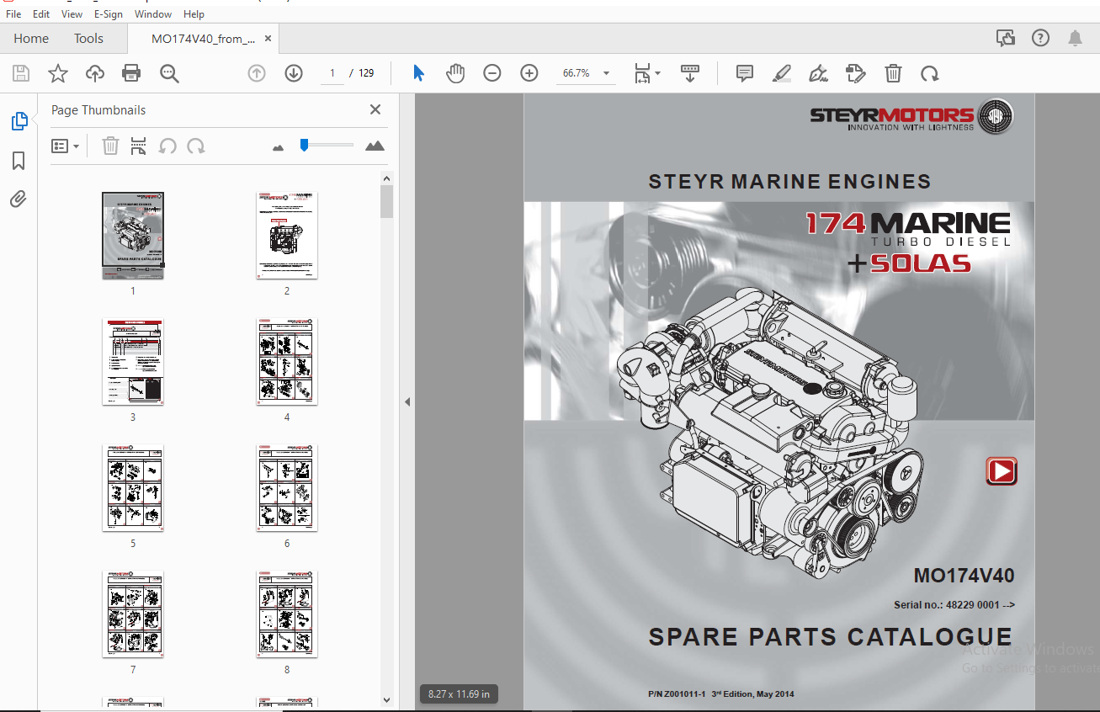Click the Save file icon
The image size is (1100, 712).
point(21,73)
